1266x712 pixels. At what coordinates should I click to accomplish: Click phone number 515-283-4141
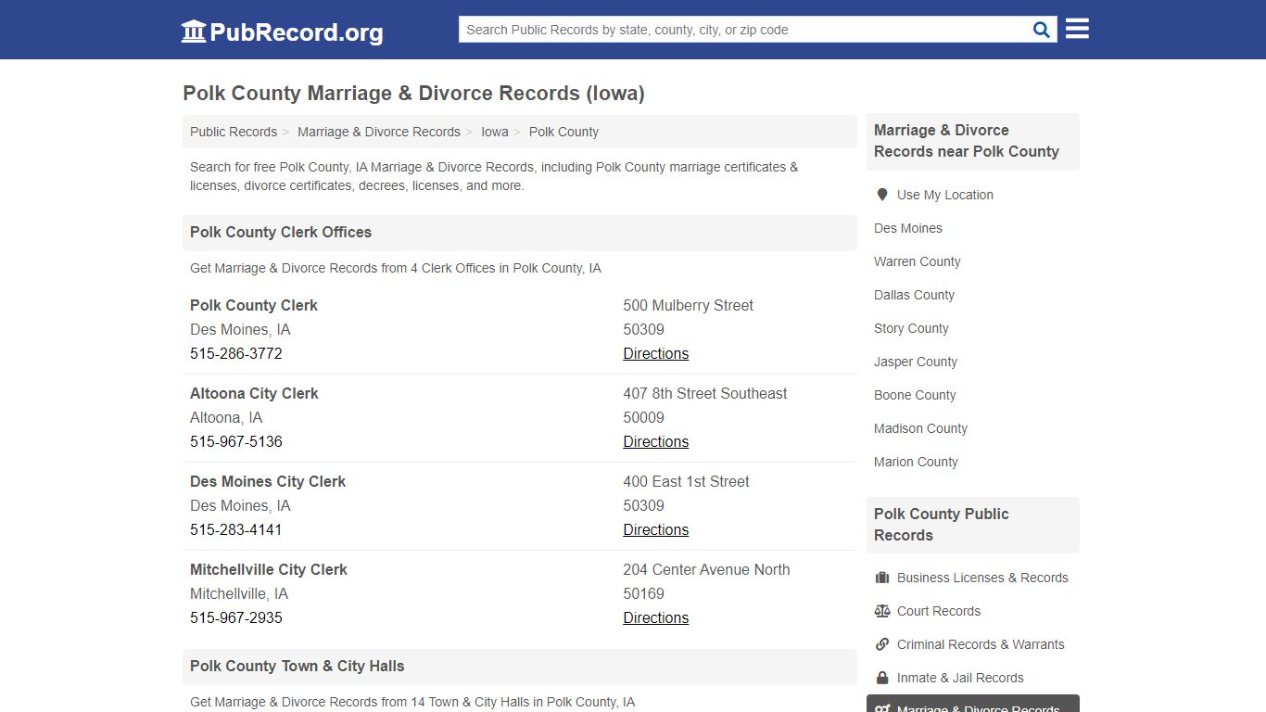[236, 529]
